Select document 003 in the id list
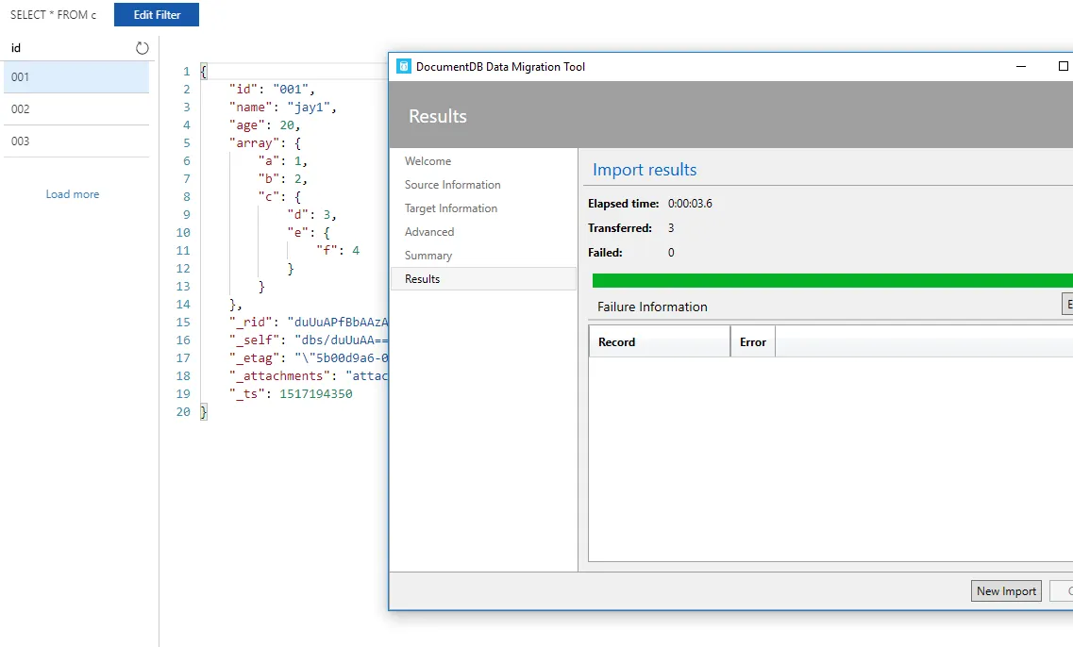Viewport: 1073px width, 647px height. [75, 141]
